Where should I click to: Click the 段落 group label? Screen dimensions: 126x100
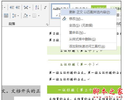(12, 24)
